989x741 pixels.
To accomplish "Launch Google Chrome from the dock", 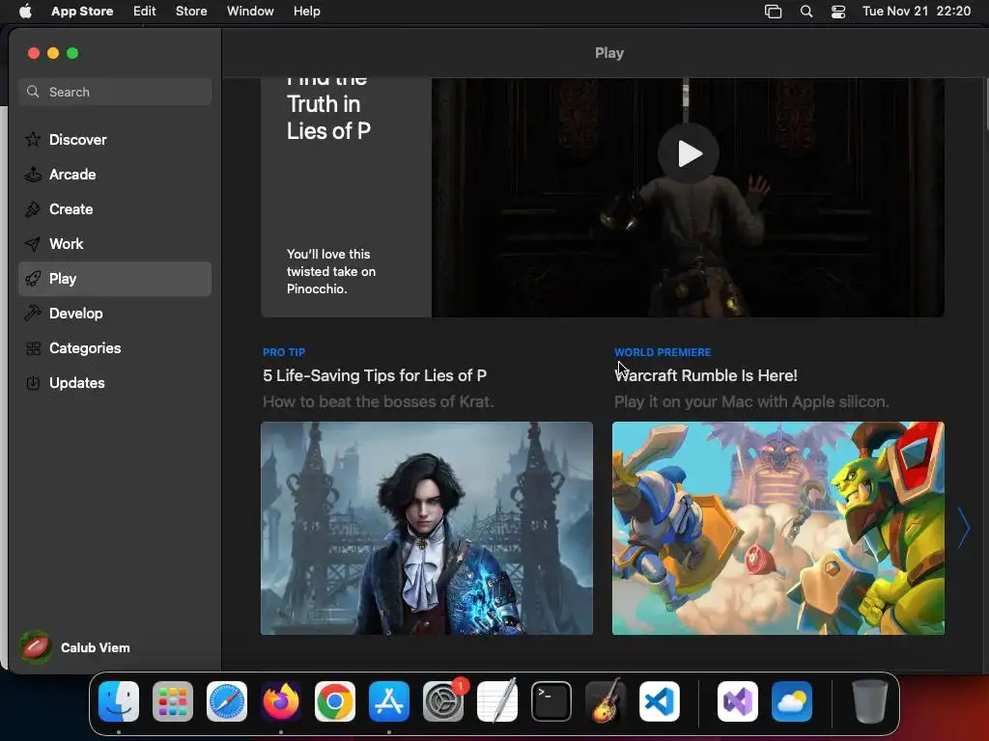I will coord(335,701).
